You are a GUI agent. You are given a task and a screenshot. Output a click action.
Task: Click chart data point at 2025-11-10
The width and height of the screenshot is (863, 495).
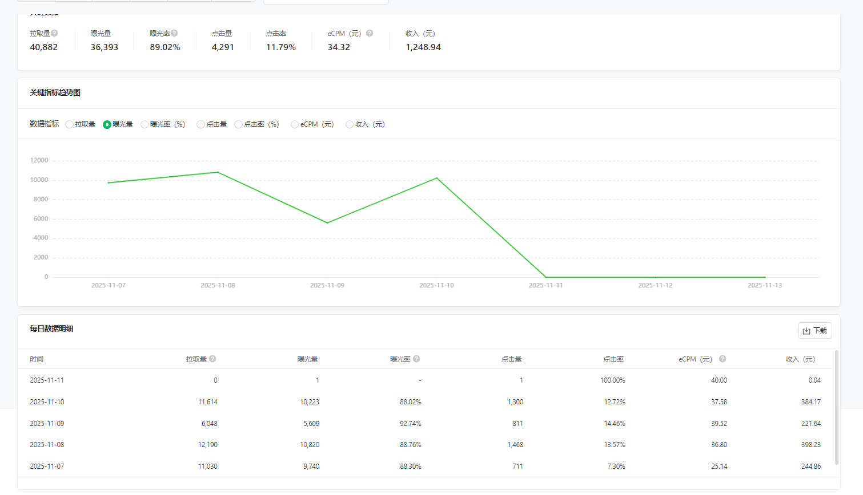[x=437, y=178]
